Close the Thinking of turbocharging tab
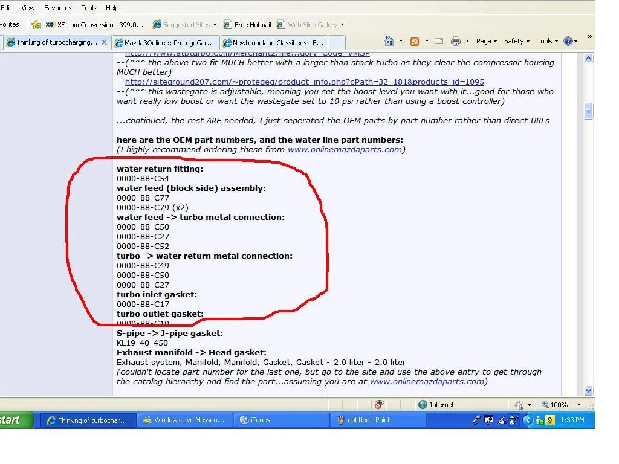Image resolution: width=619 pixels, height=464 pixels. coord(105,42)
